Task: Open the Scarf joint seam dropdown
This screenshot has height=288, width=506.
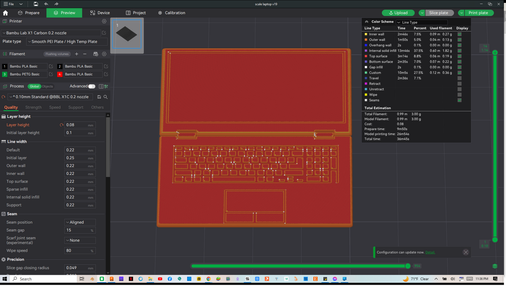Action: 80,240
